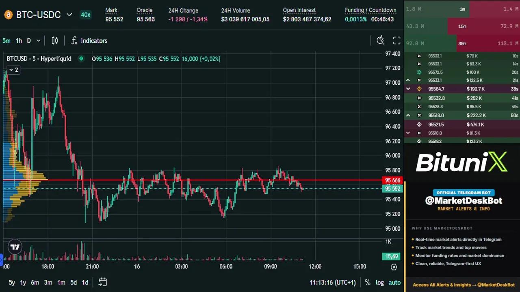Expand the up chevron on $122.5 K row

408,80
